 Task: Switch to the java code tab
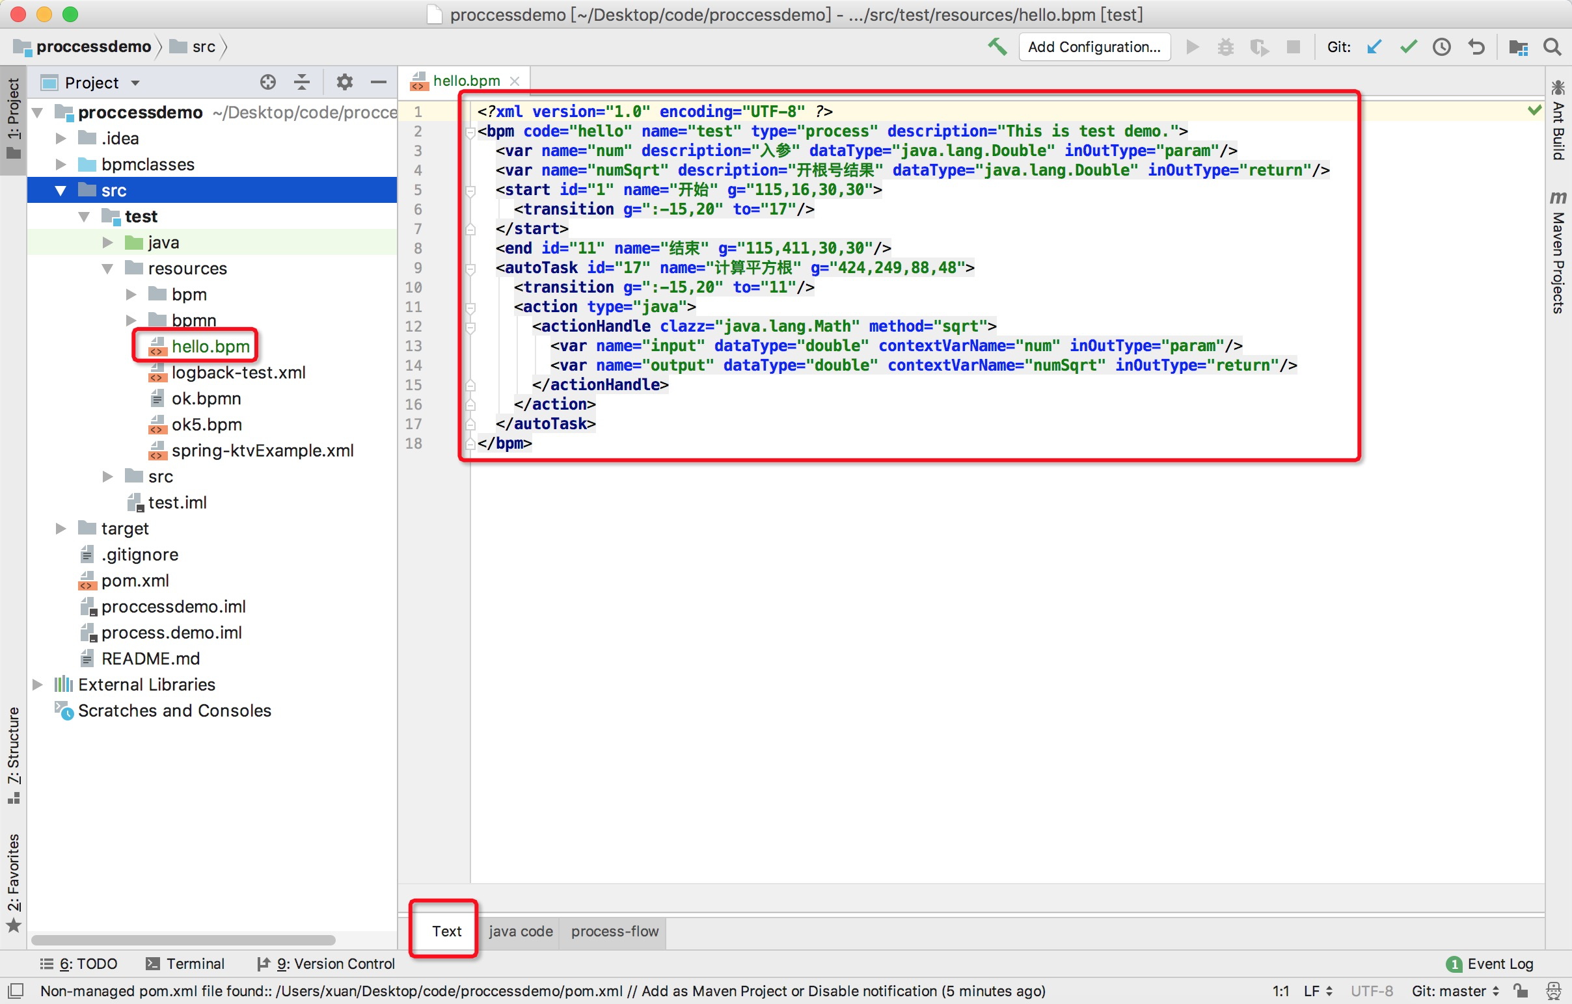pos(521,931)
